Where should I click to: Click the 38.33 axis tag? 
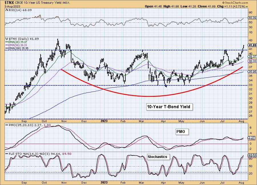[x=252, y=61]
